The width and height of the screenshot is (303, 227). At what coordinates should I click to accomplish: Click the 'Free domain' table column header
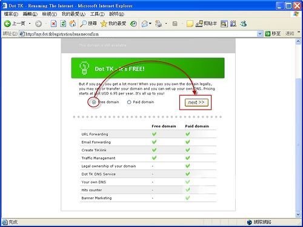pos(164,127)
